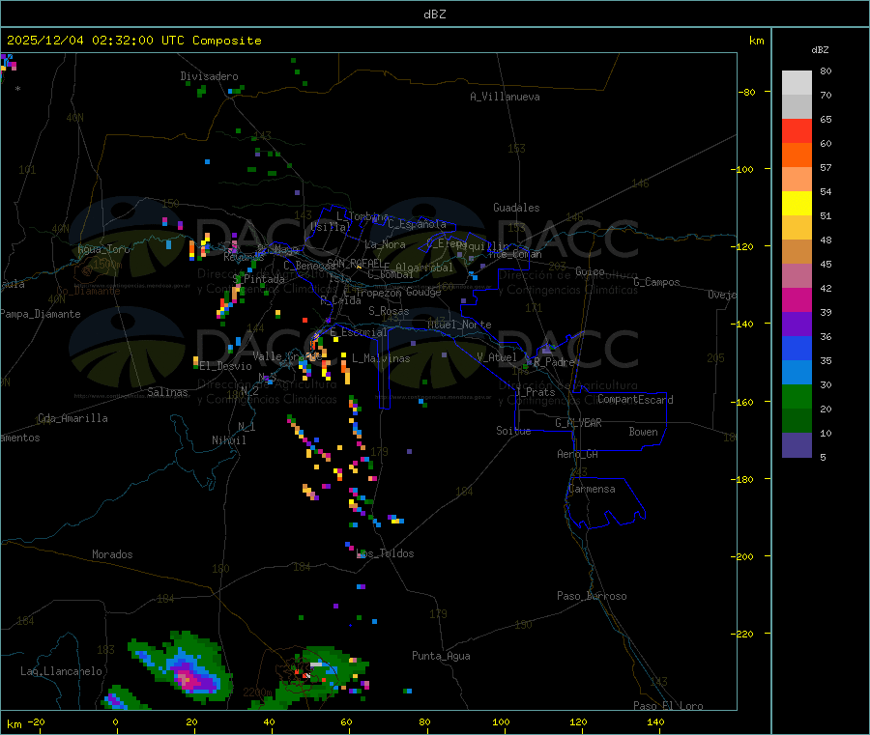Screen dimensions: 870x735
Task: Click the A_Villanueva map label
Action: [x=505, y=97]
